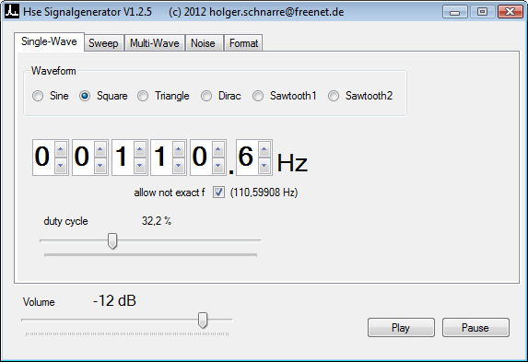Increase the decimal frequency digit showing 6

[x=264, y=149]
